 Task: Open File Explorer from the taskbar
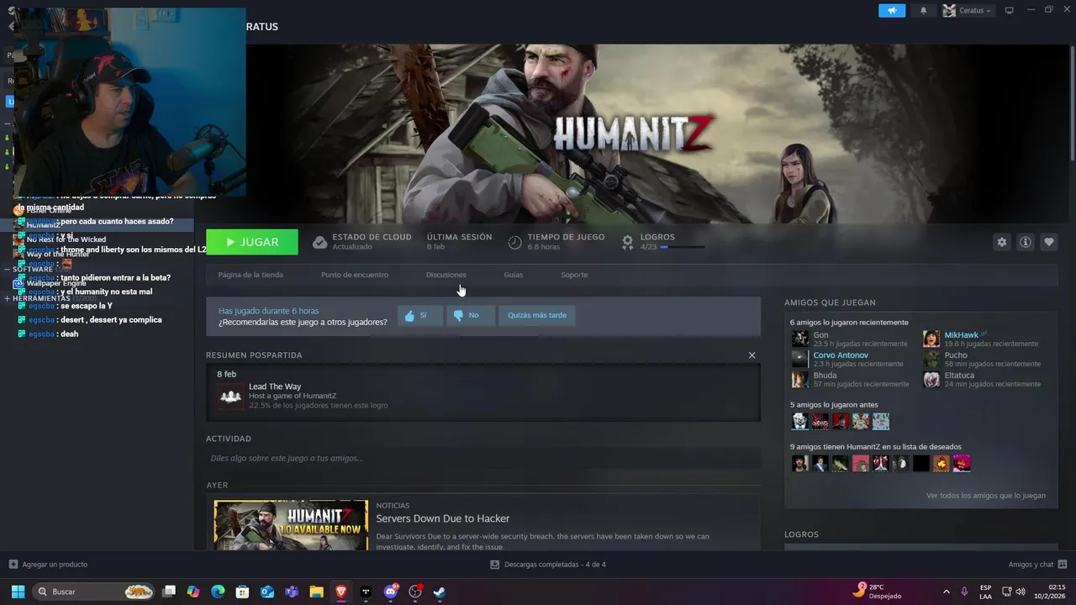coord(316,592)
